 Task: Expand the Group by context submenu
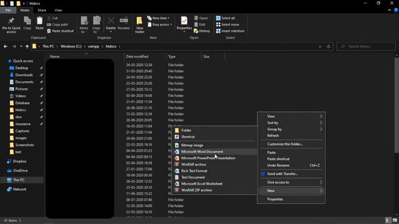click(291, 129)
